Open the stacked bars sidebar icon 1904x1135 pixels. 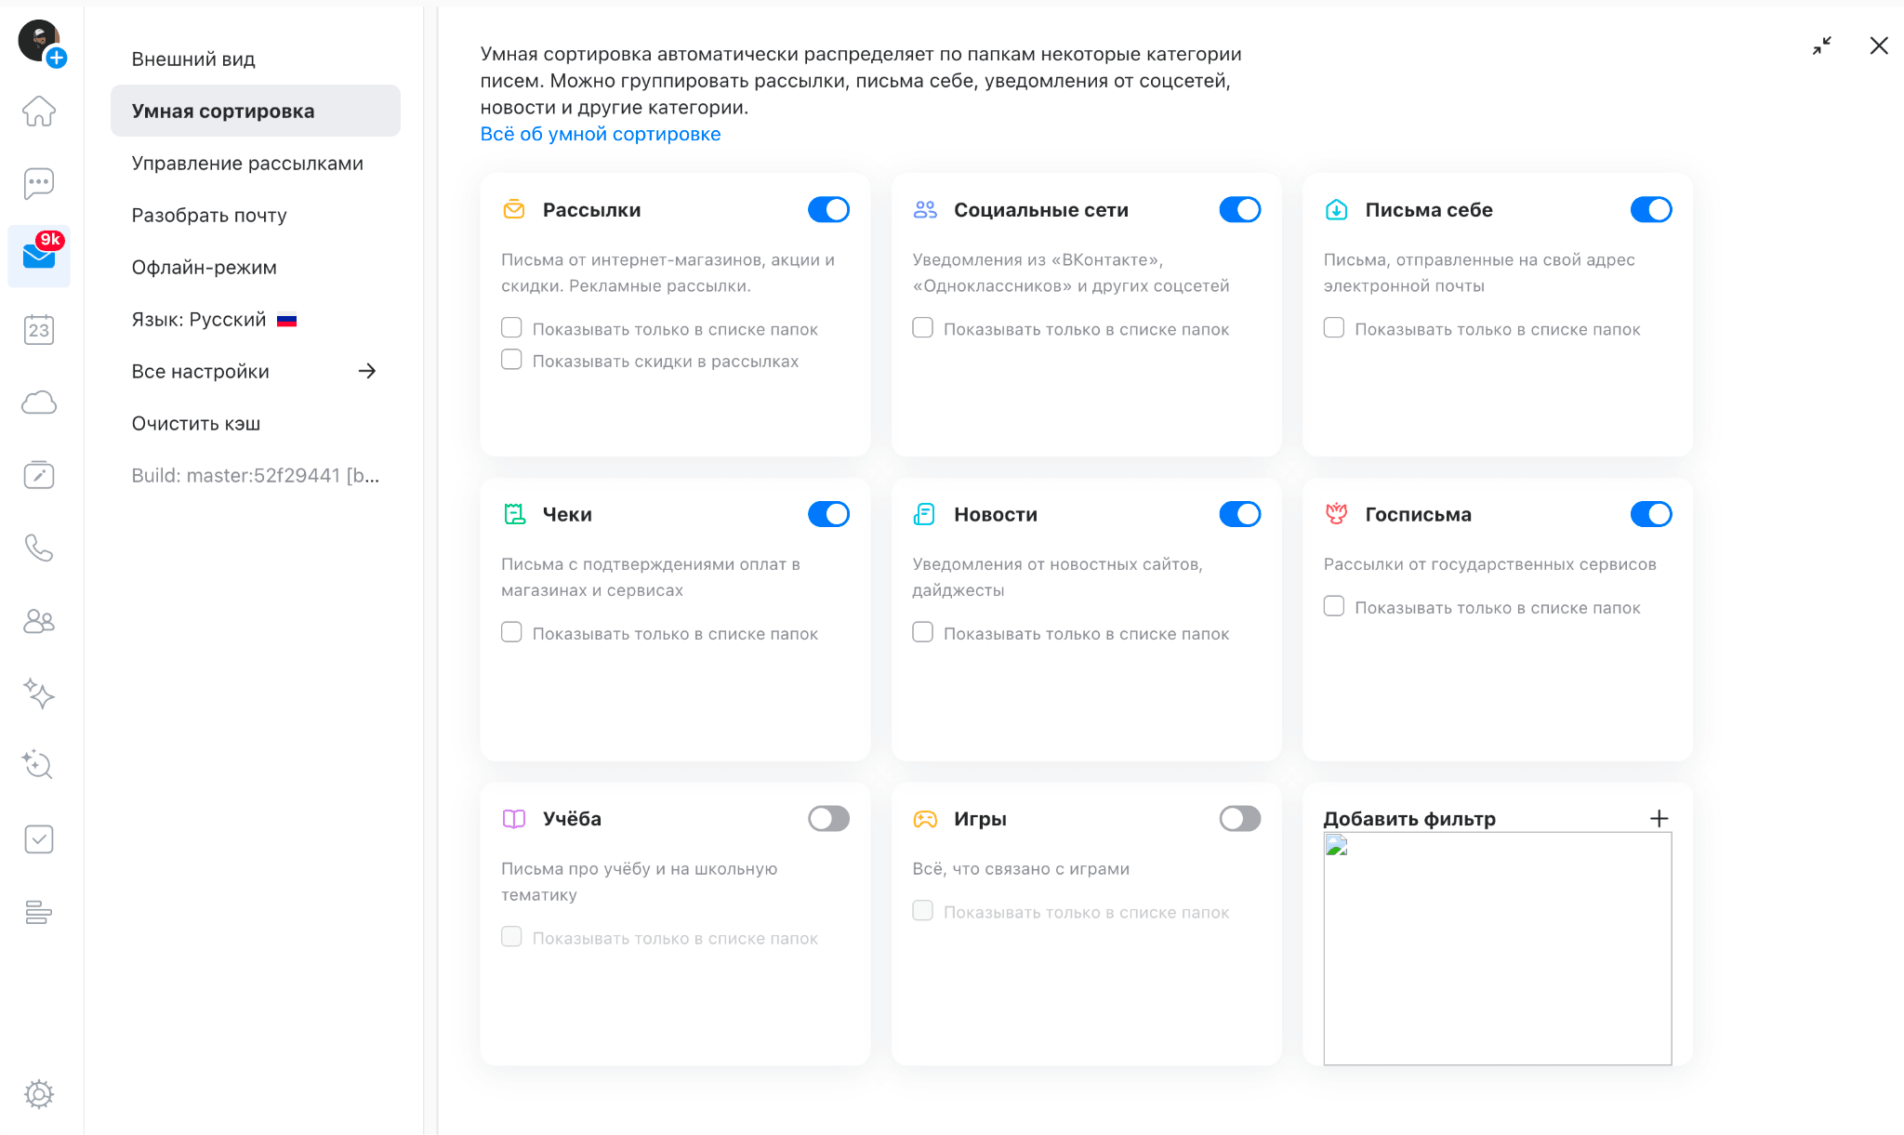point(39,912)
